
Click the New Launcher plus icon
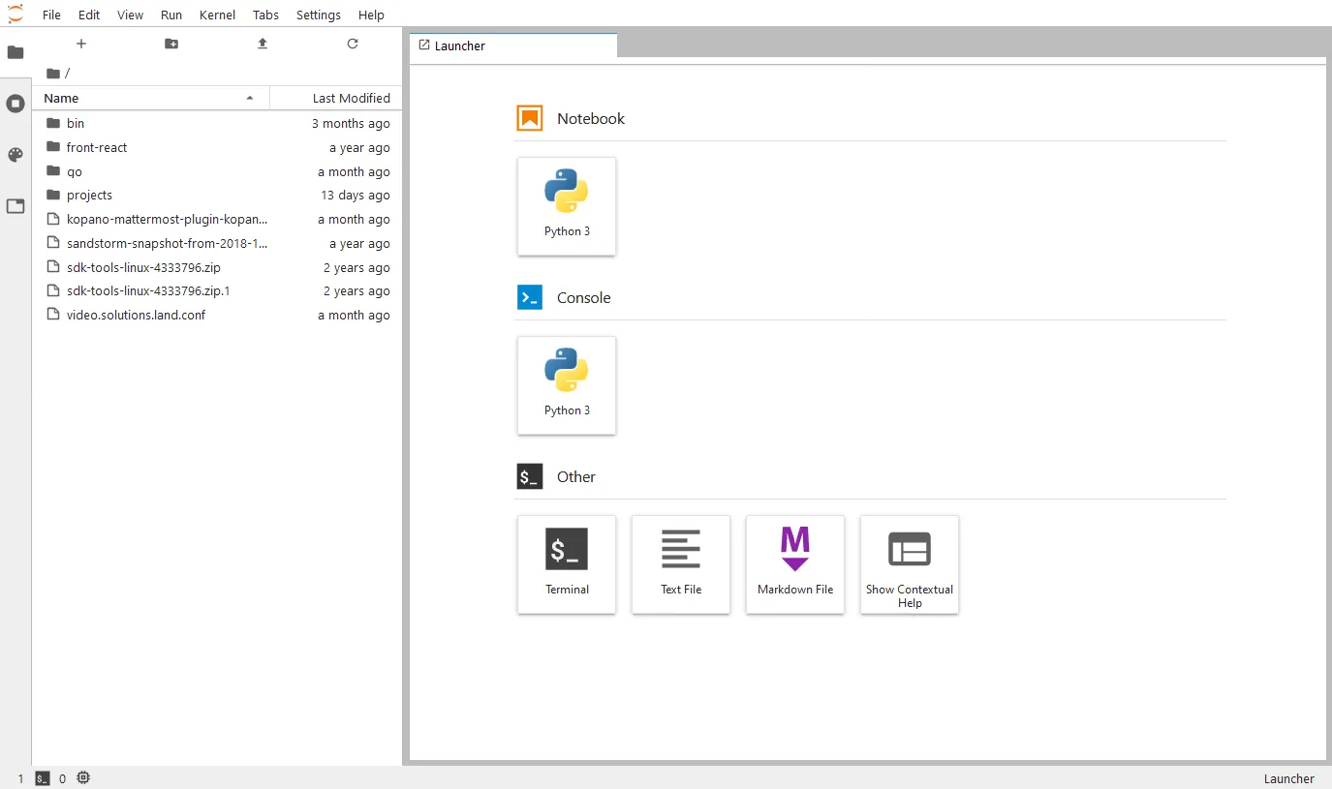click(81, 44)
